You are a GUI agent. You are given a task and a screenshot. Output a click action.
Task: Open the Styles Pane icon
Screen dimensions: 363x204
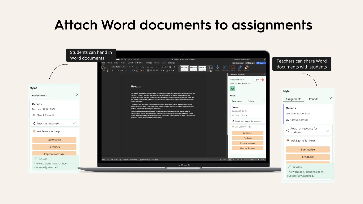[x=211, y=67]
